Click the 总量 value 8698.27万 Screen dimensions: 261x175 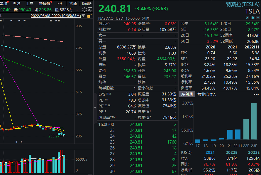point(126,47)
